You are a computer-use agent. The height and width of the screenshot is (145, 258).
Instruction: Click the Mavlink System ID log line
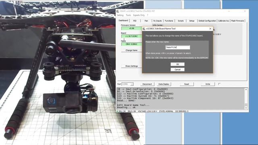[145, 96]
